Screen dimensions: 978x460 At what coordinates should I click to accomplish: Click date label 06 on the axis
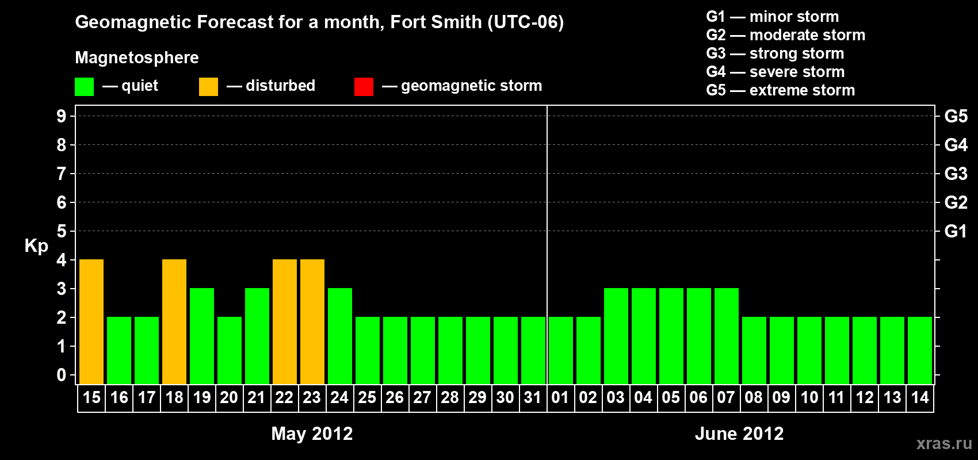click(x=698, y=398)
